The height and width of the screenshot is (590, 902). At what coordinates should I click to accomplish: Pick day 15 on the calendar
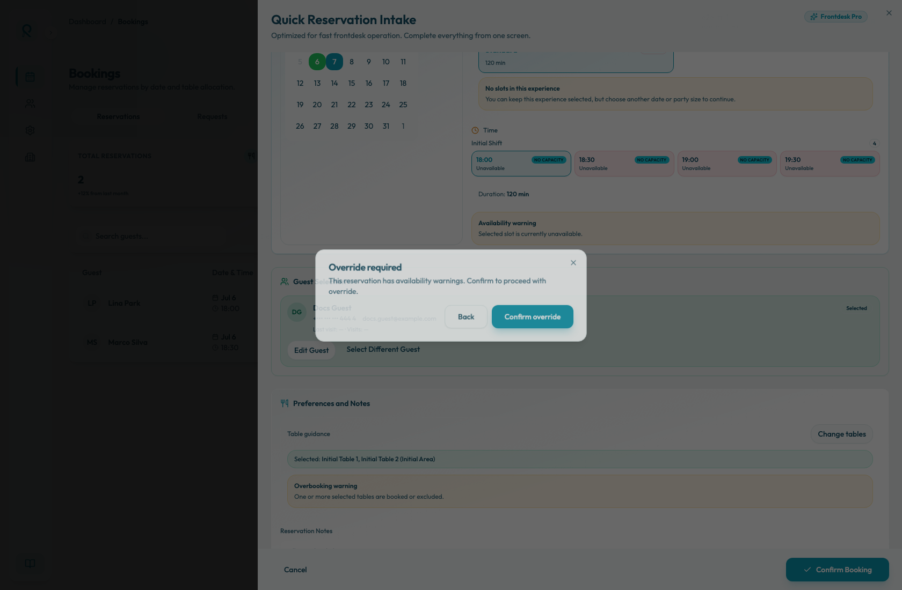tap(352, 83)
